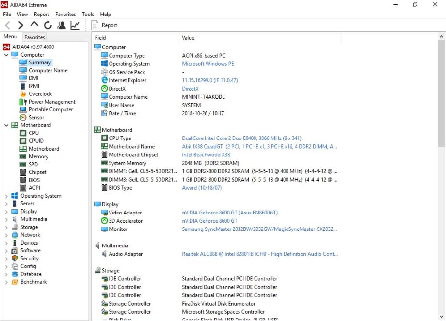The height and width of the screenshot is (321, 446).
Task: Click the Award (10/18/07) BIOS link
Action: 202,188
